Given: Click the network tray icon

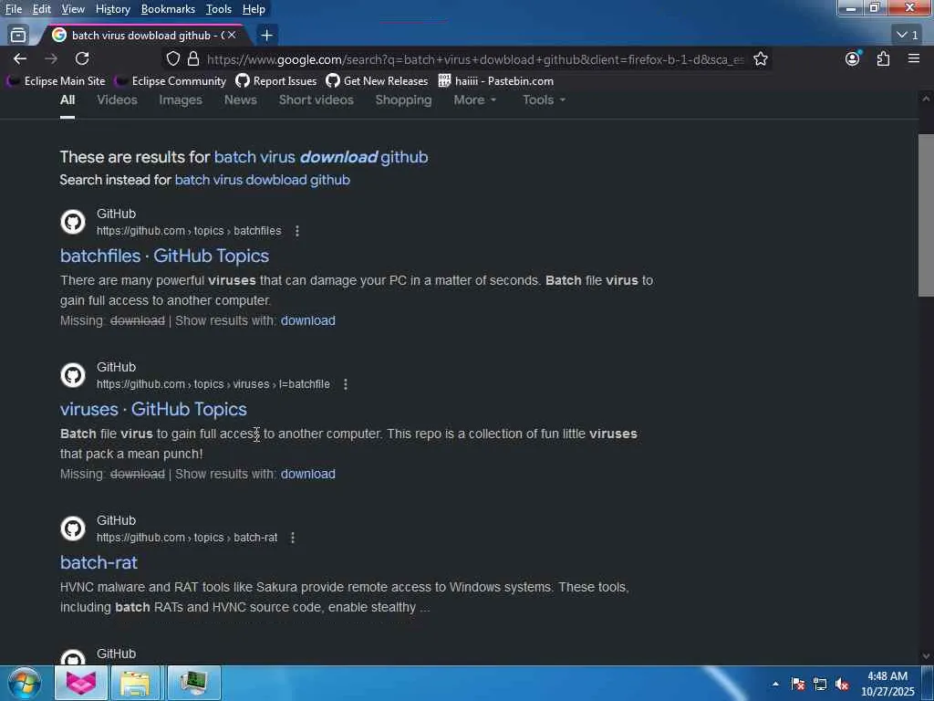Looking at the screenshot, I should pyautogui.click(x=820, y=684).
